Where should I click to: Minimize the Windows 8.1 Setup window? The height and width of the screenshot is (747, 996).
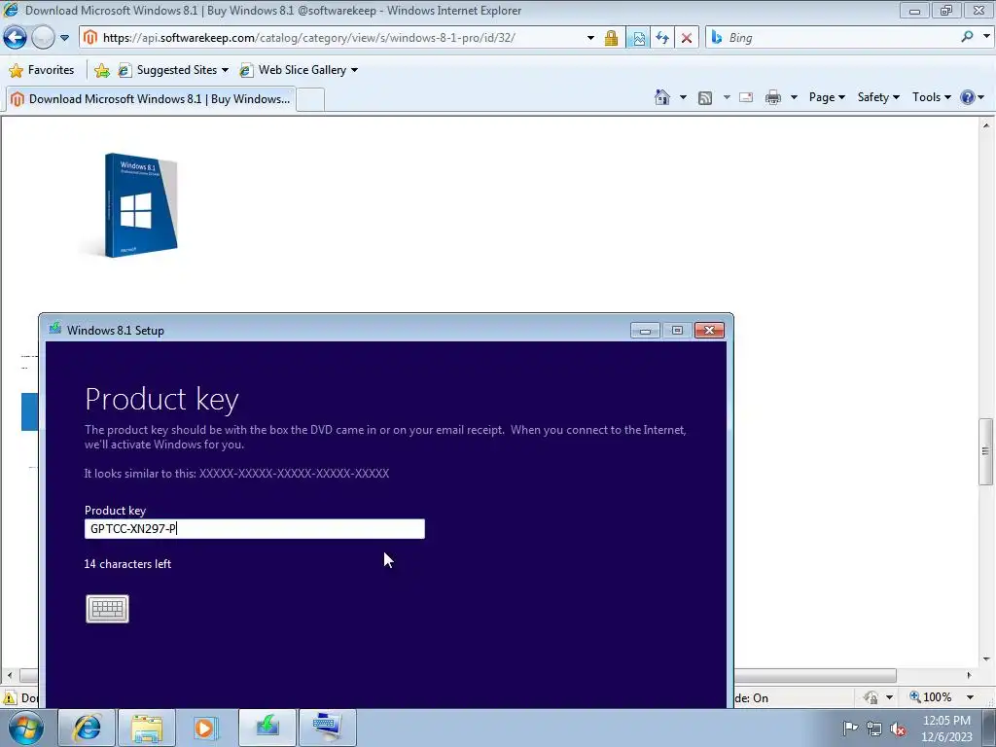(645, 331)
